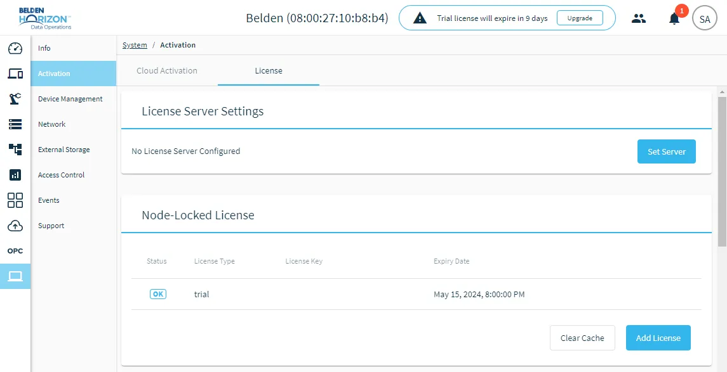Image resolution: width=727 pixels, height=372 pixels.
Task: Click the expiry date 'May 15, 2024, 8:00:00 PM'
Action: click(x=479, y=294)
